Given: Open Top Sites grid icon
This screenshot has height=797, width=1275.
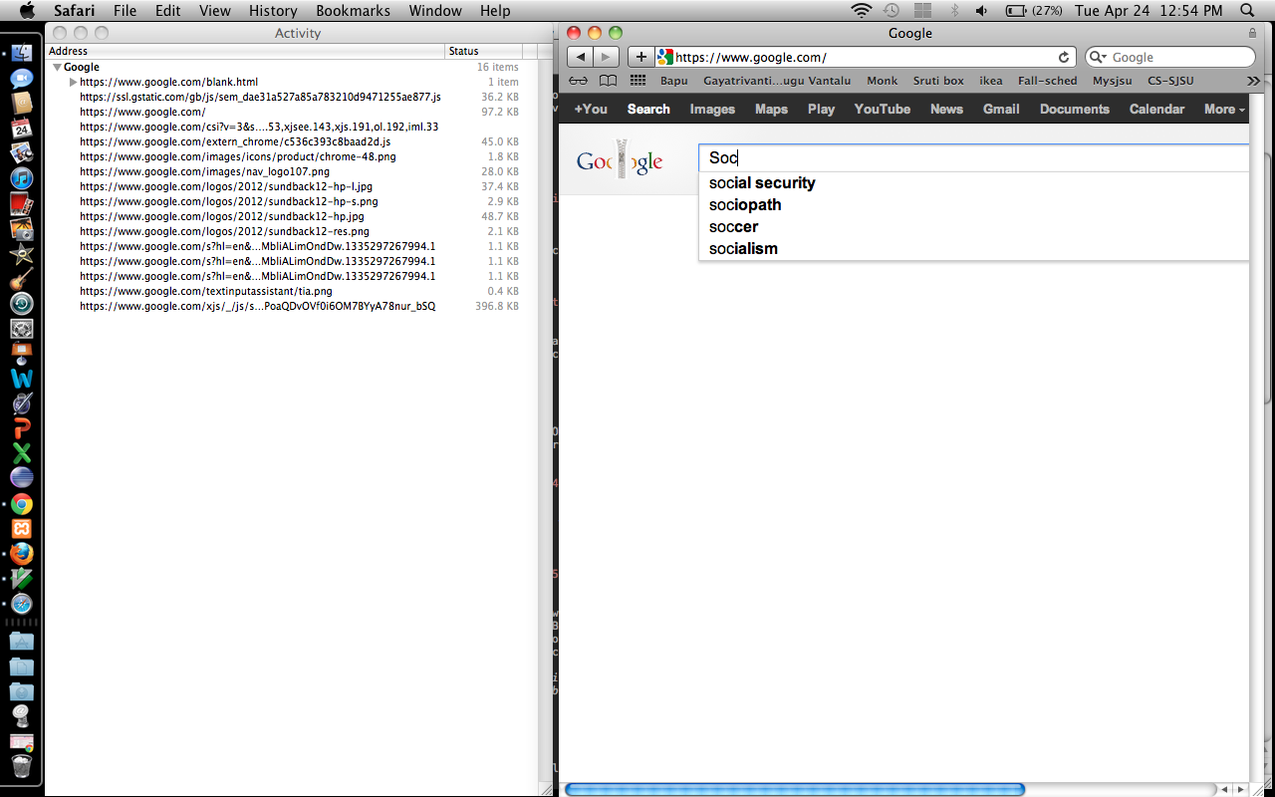Looking at the screenshot, I should point(637,81).
